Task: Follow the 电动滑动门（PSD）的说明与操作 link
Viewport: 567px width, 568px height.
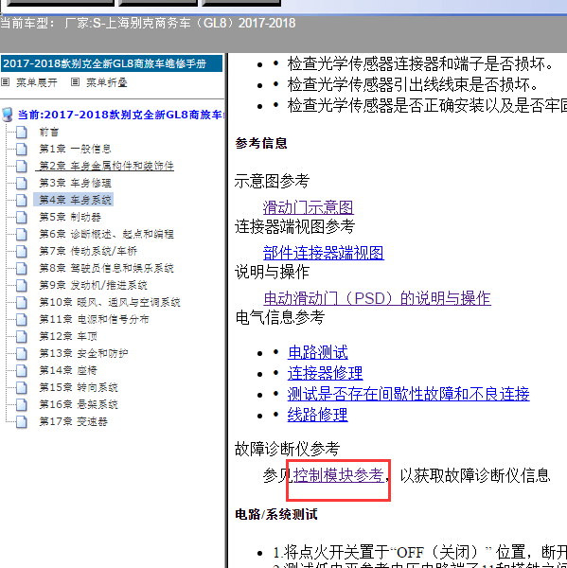Action: click(x=377, y=298)
